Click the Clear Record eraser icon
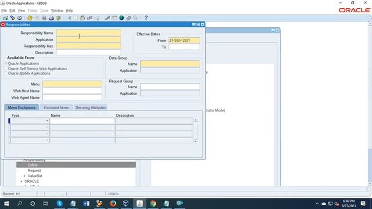Viewport: 372px width, 209px height. 90,18
